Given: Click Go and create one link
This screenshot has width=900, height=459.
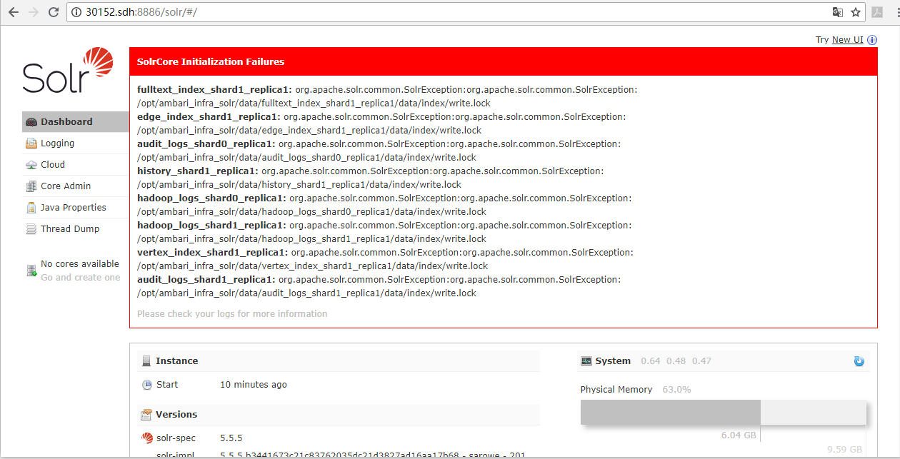Looking at the screenshot, I should pyautogui.click(x=81, y=278).
